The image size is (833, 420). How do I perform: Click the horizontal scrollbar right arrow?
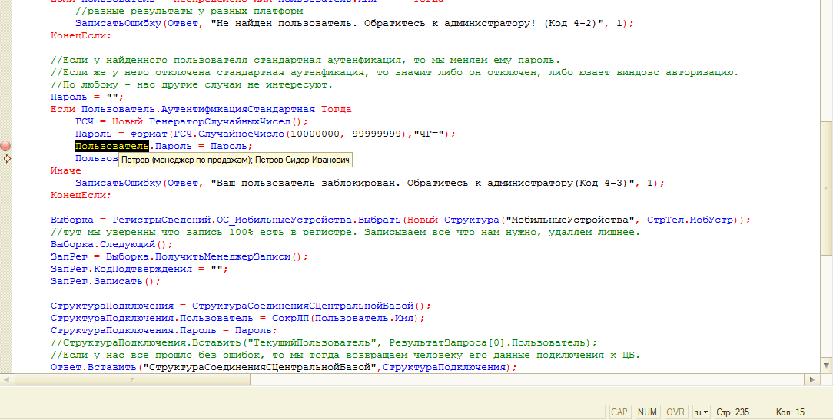tap(812, 379)
